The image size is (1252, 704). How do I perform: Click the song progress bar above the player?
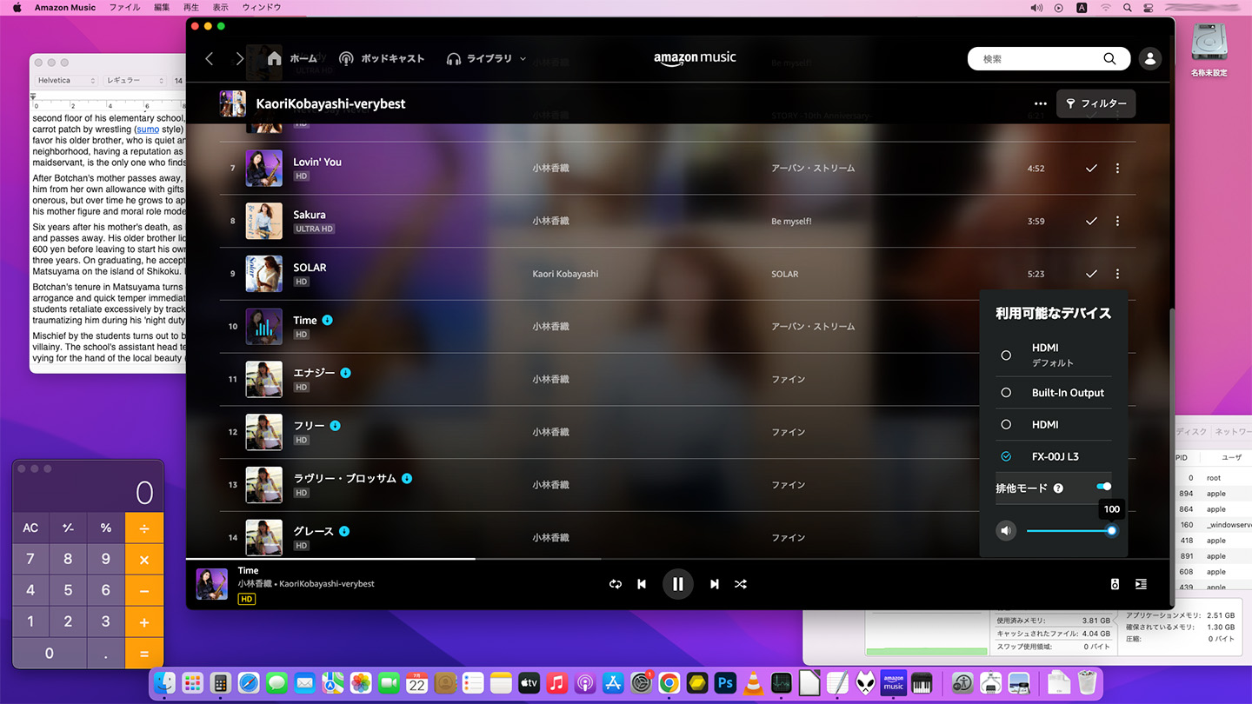(679, 558)
